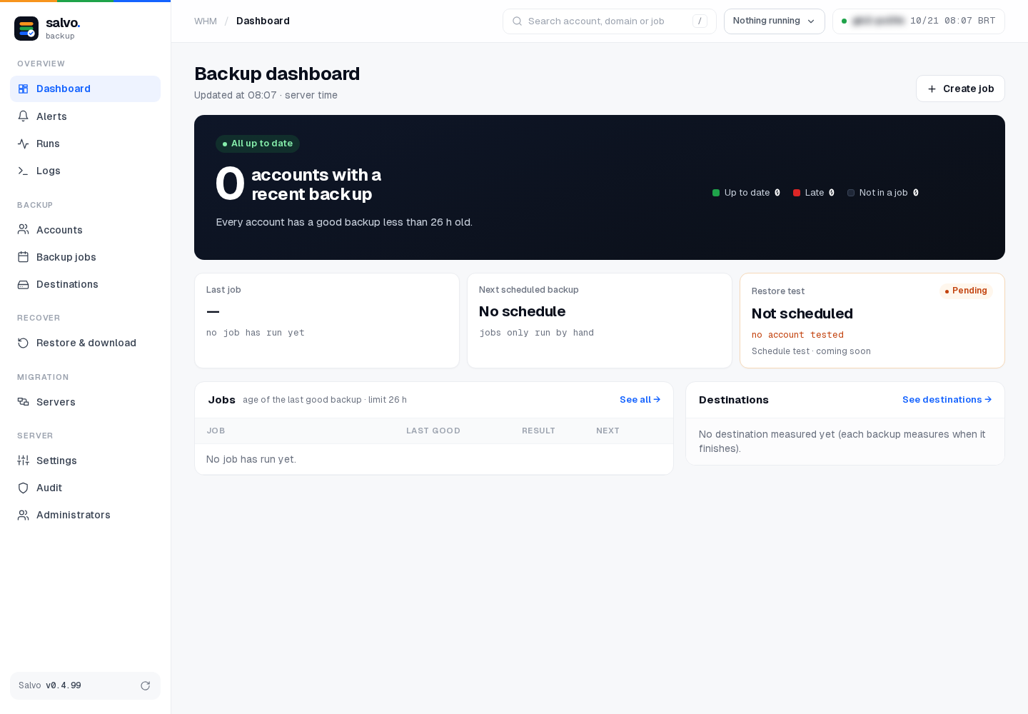This screenshot has height=714, width=1028.
Task: Click the Administrators users icon
Action: coord(23,515)
